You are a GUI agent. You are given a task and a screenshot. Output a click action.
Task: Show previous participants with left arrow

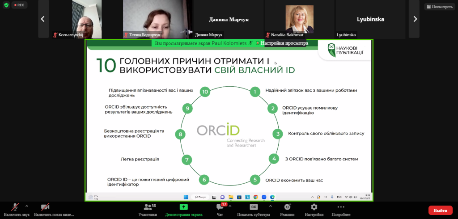tap(43, 19)
